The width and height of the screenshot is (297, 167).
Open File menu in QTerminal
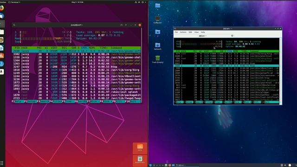pos(176,32)
